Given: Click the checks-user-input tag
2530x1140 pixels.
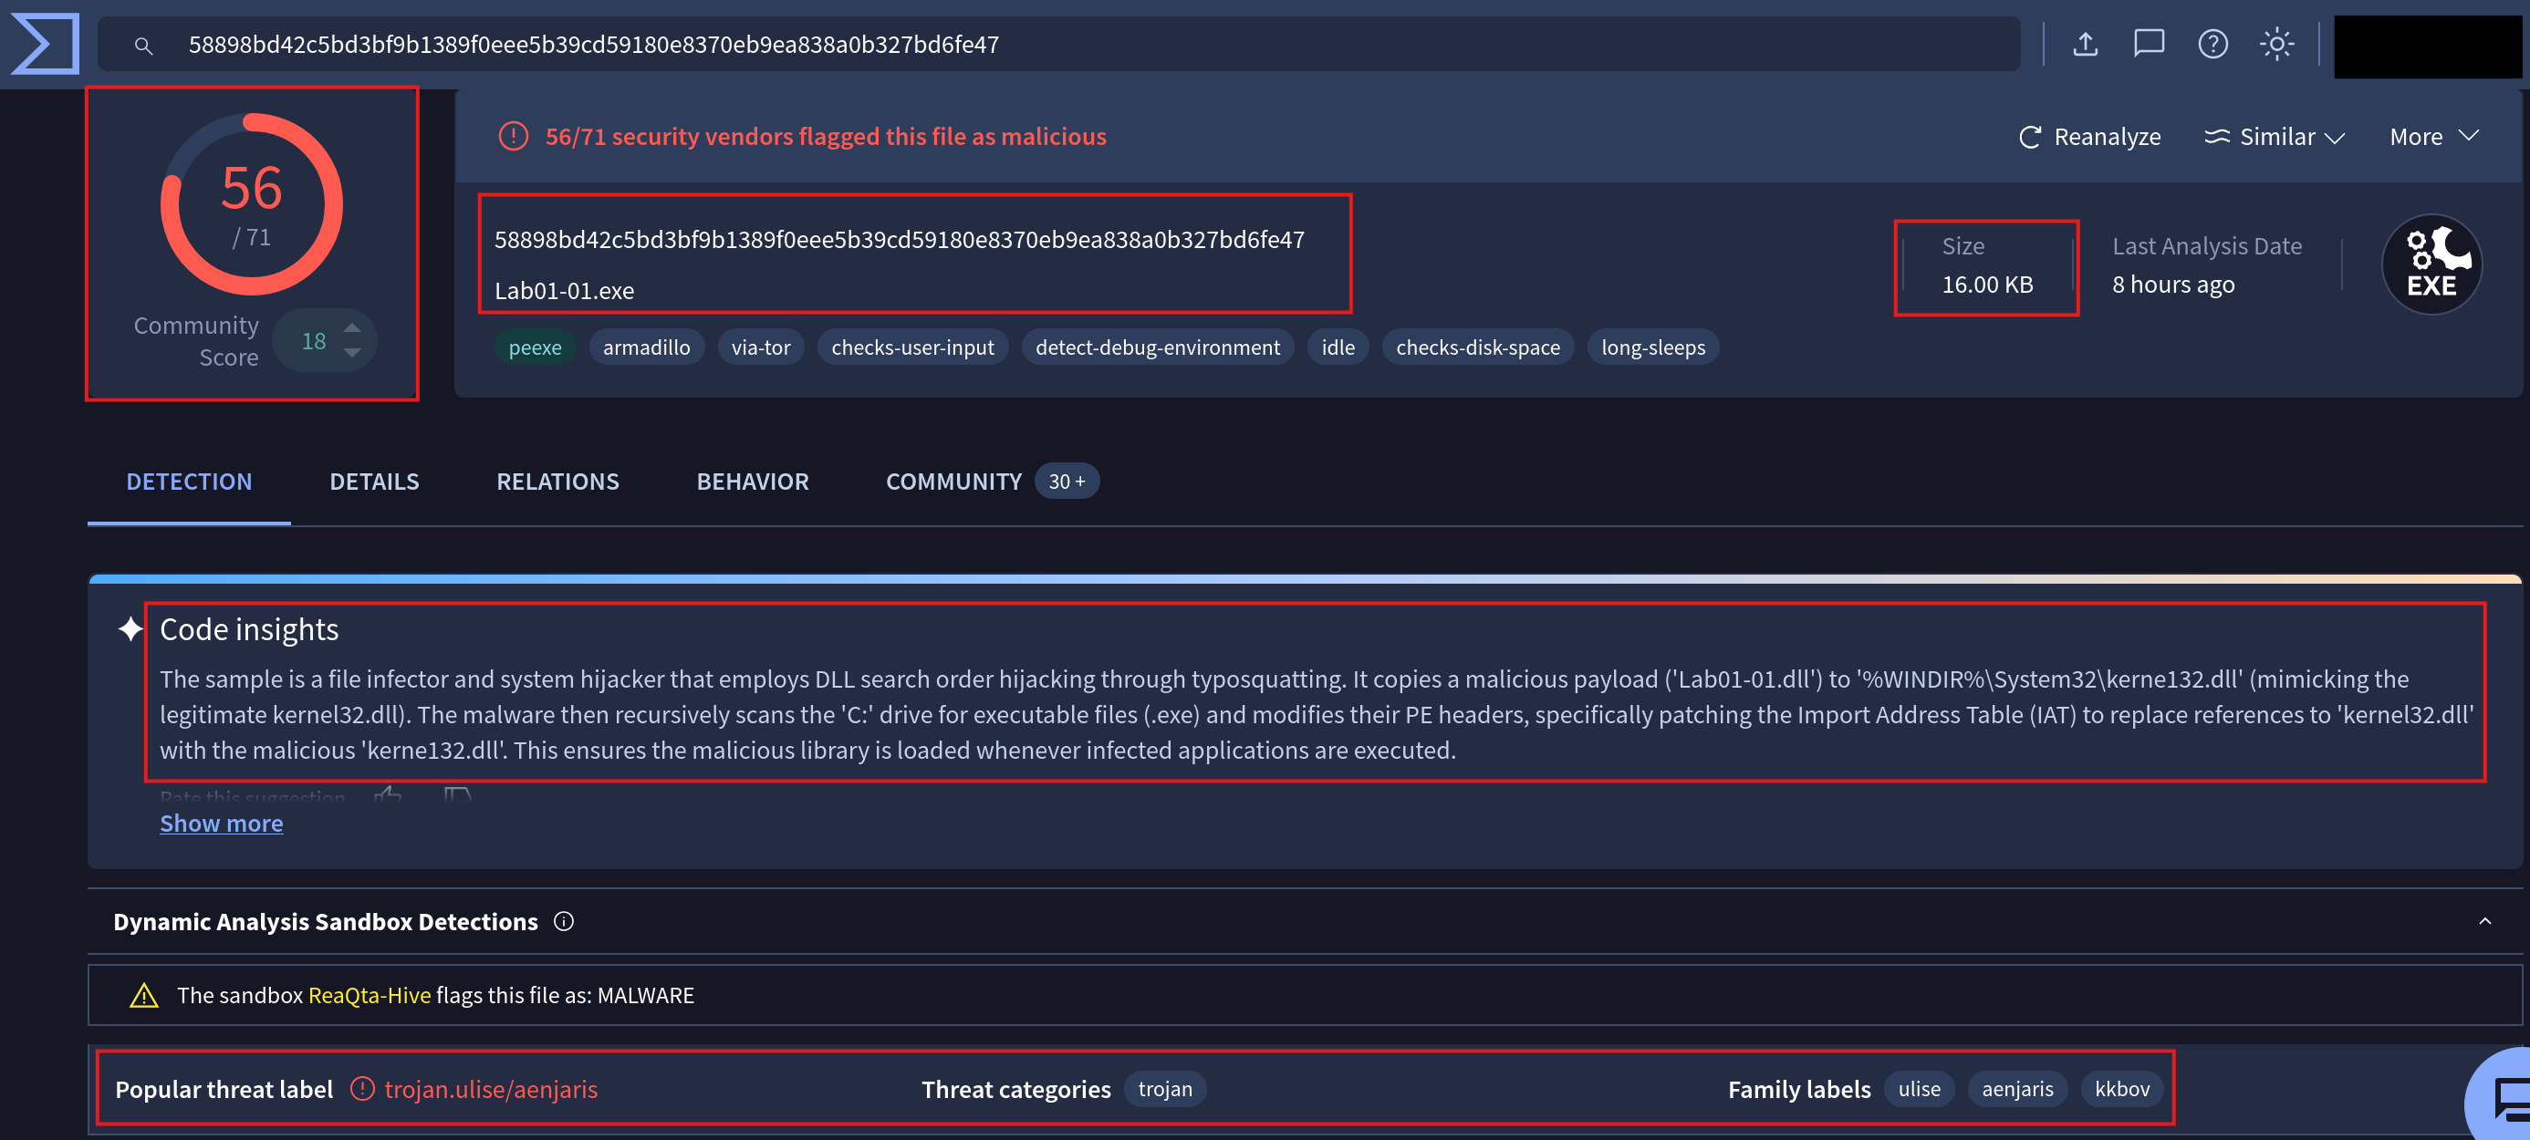Looking at the screenshot, I should click(912, 347).
